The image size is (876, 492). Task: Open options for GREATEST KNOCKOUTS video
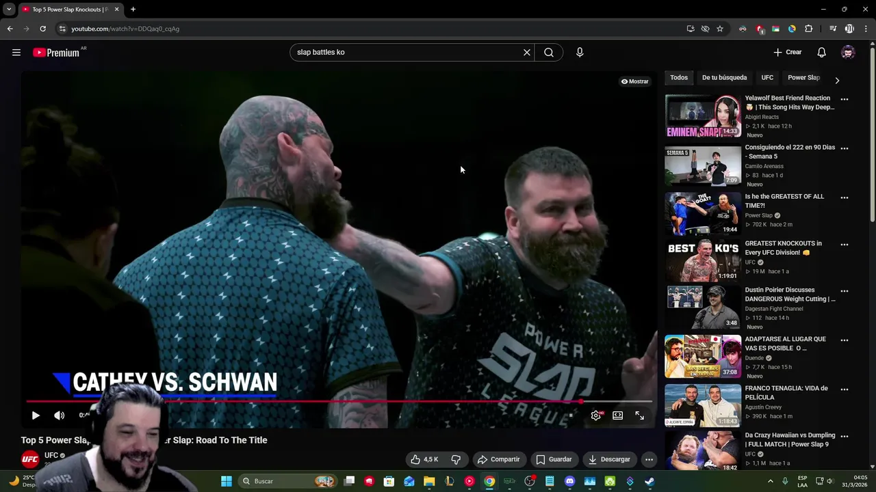[845, 245]
